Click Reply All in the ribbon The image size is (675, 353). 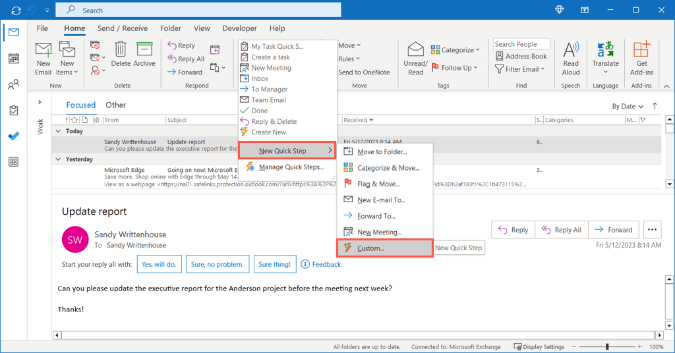186,59
